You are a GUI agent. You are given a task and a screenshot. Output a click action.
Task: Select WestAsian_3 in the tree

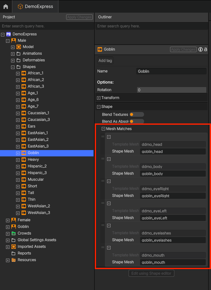(x=39, y=213)
